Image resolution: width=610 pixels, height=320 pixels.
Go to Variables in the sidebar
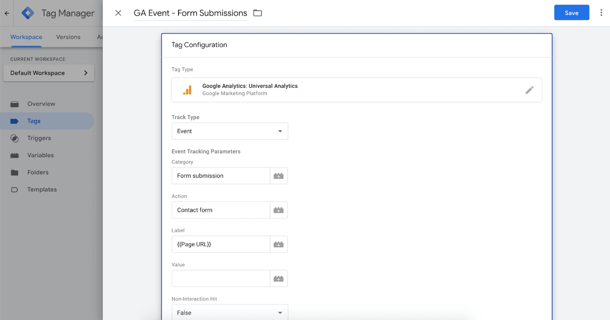40,156
